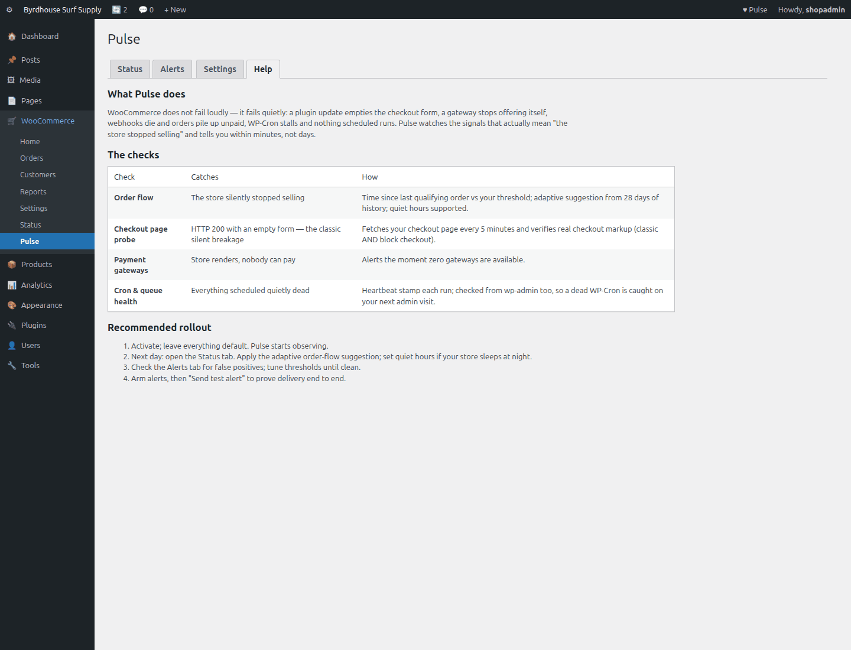Screen dimensions: 851x650
Task: Click the Analytics chart icon
Action: coord(12,285)
